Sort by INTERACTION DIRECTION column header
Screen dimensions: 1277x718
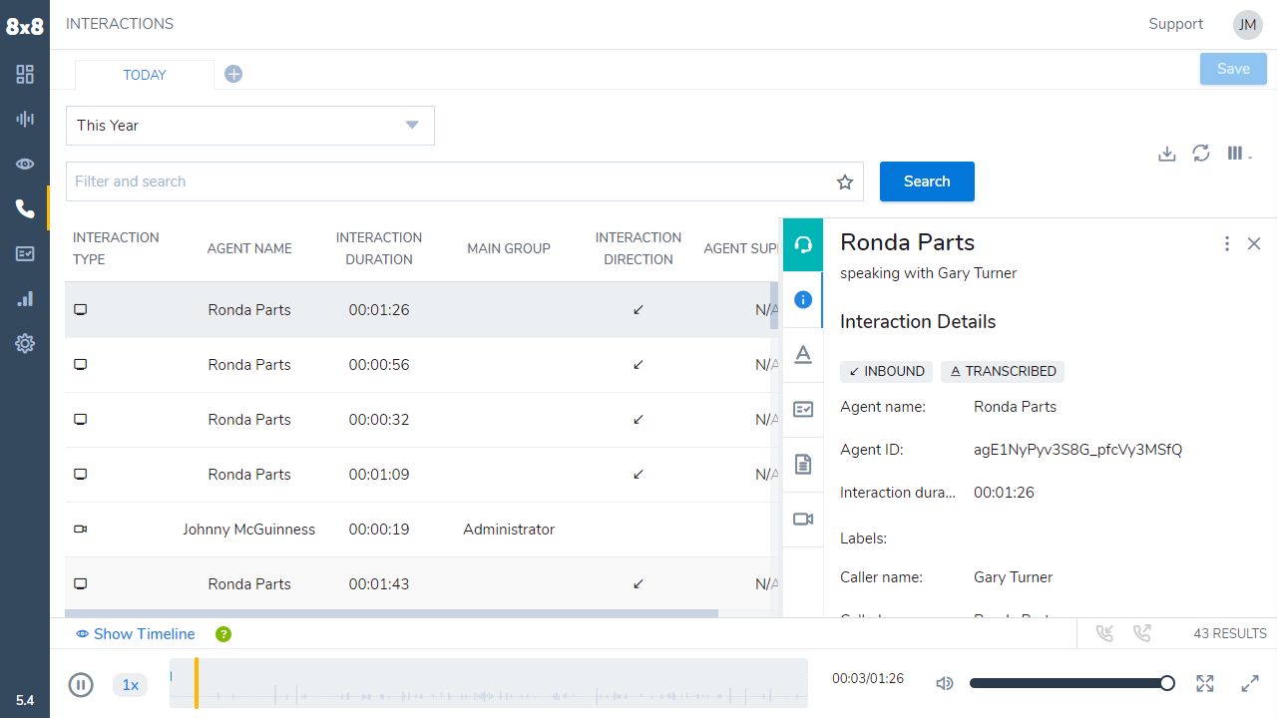coord(638,248)
